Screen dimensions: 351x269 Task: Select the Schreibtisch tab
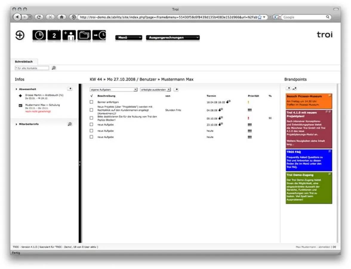coord(24,62)
